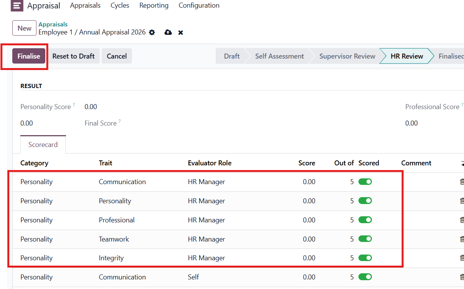
Task: Delete the Professional HR Manager row
Action: click(462, 220)
